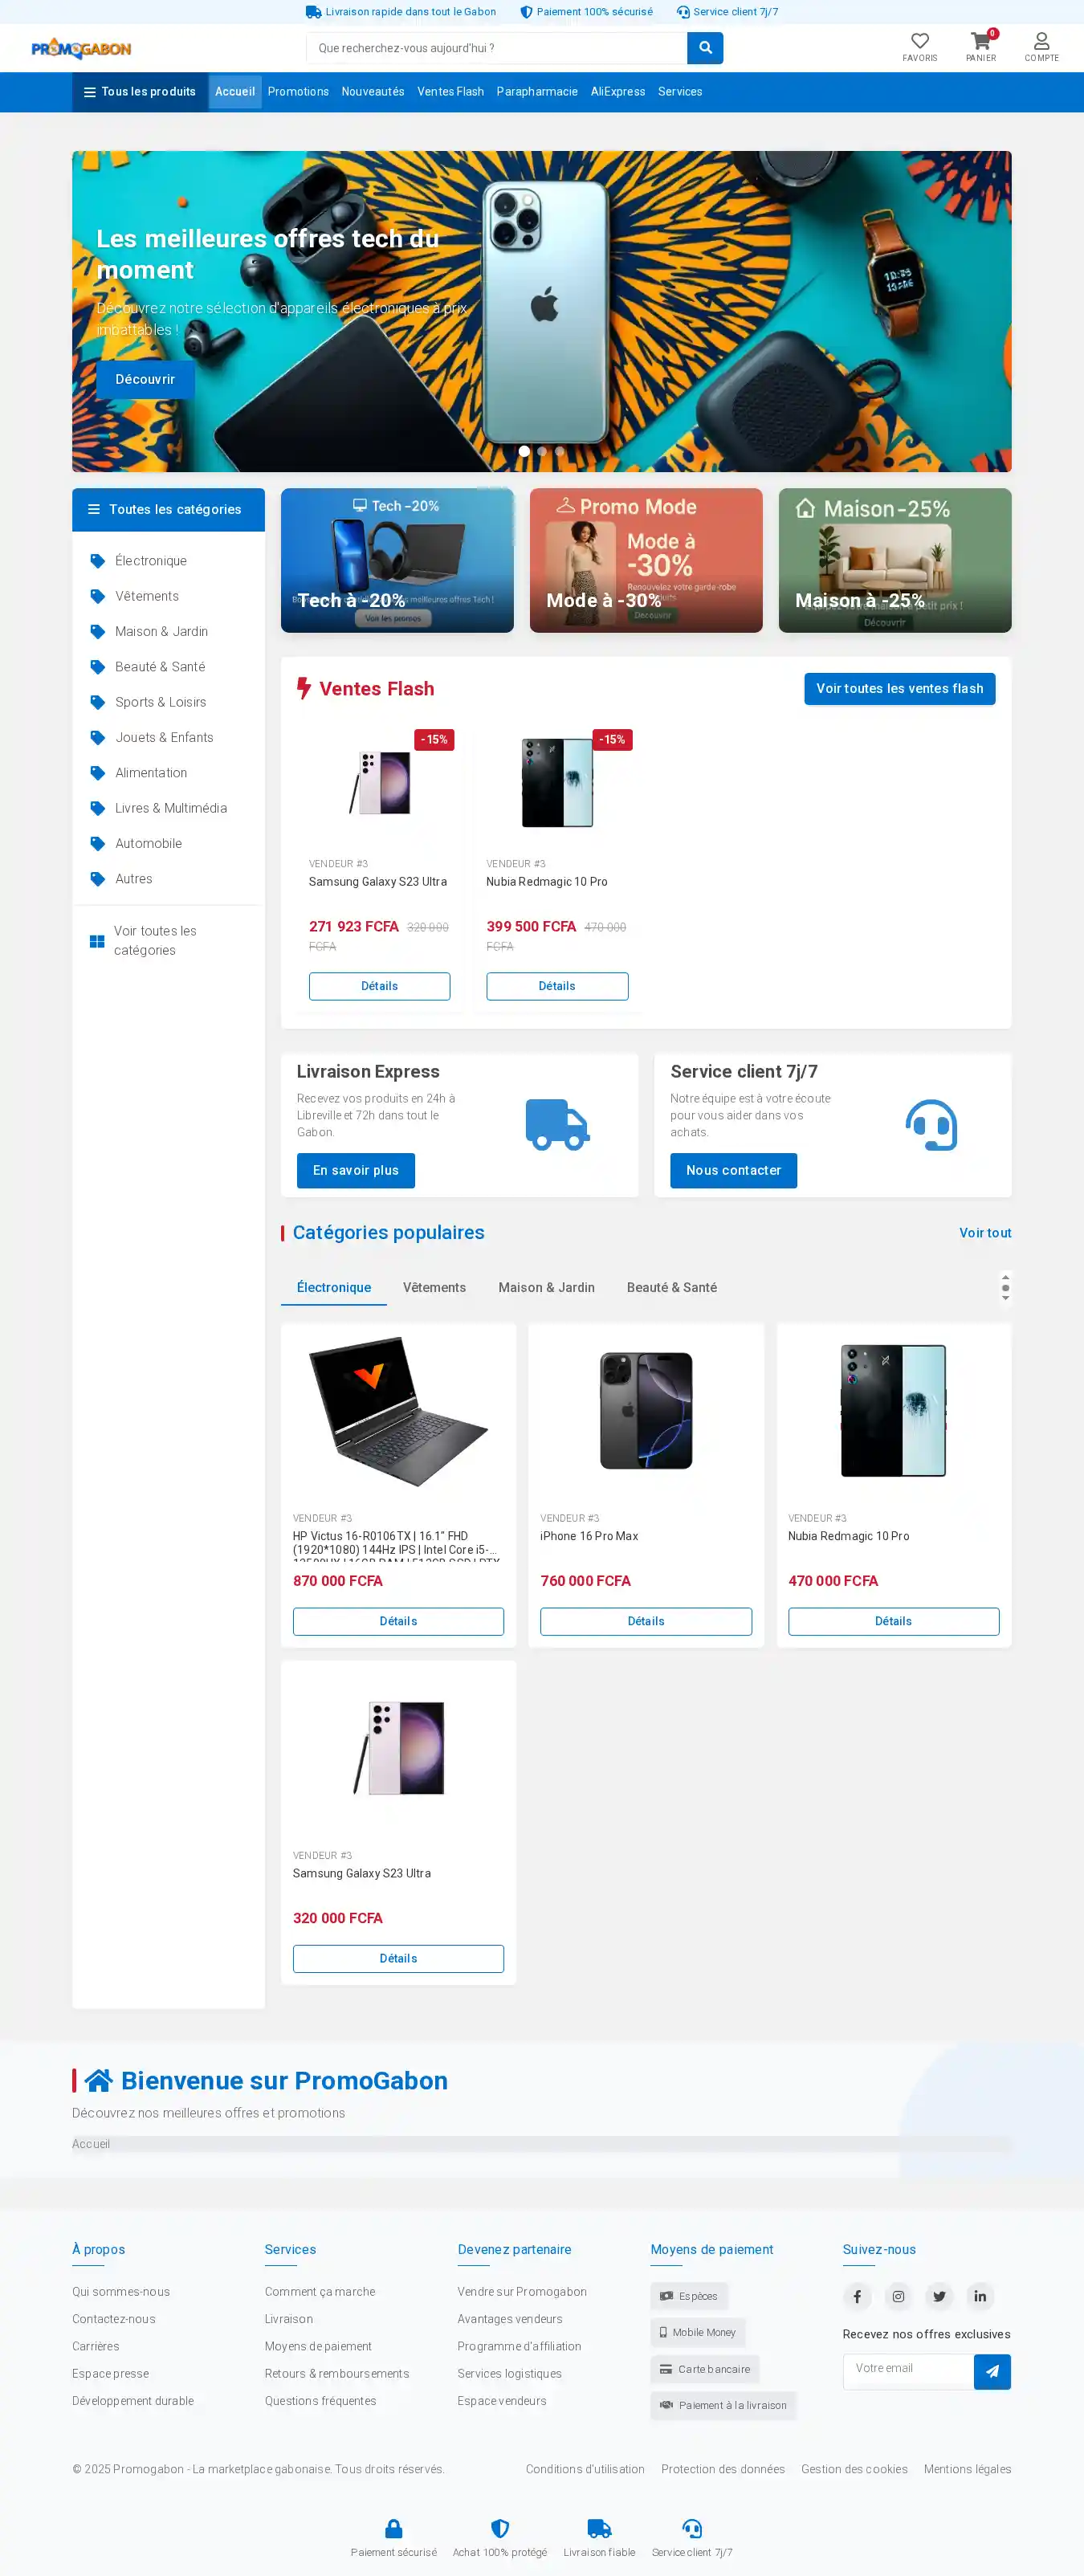Select the third carousel dot indicator

click(560, 451)
